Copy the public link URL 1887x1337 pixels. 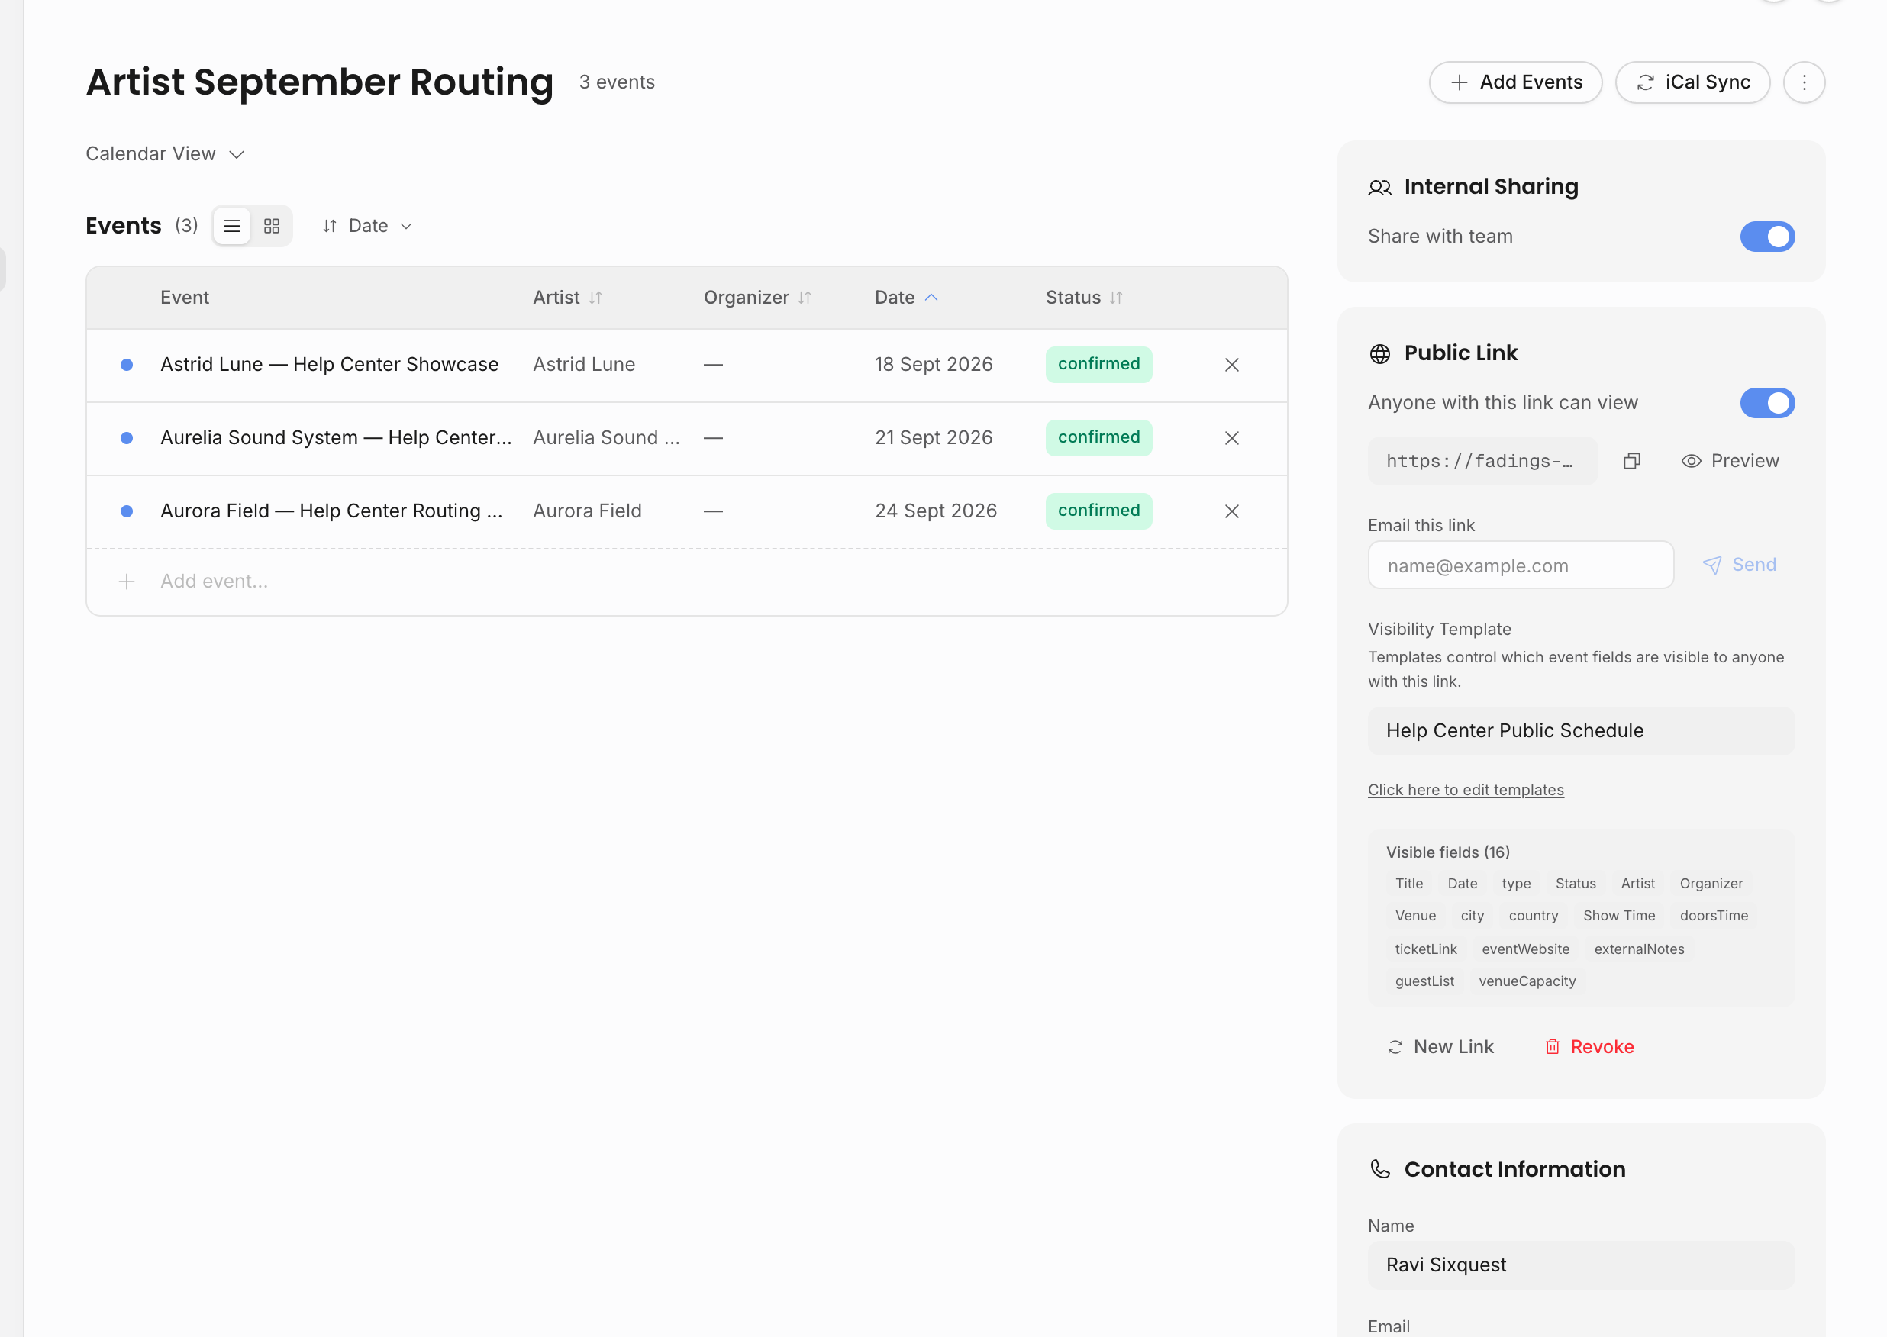pos(1632,461)
